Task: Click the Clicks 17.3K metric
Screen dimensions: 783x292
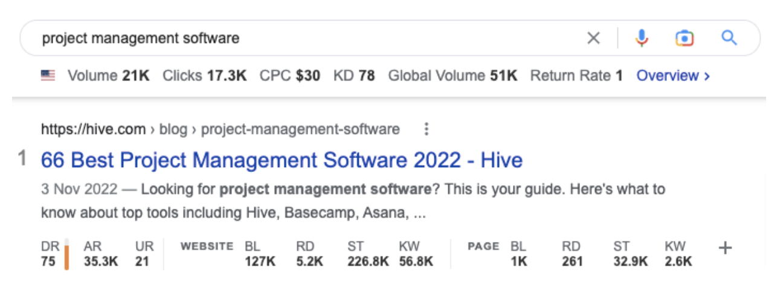Action: [204, 75]
